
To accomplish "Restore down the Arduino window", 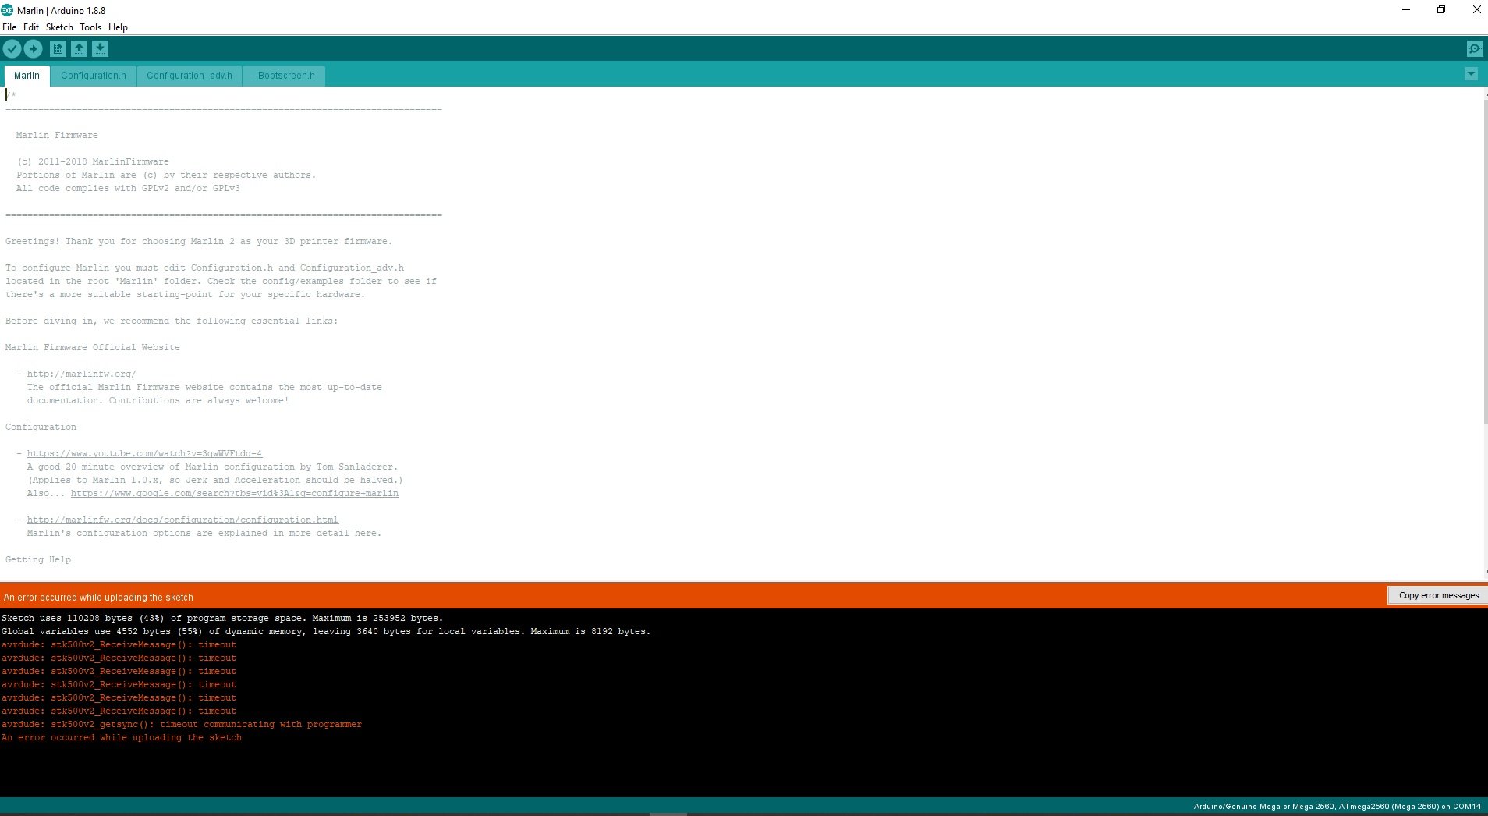I will click(1441, 10).
